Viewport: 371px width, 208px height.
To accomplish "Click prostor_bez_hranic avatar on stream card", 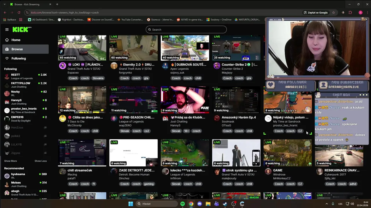I will tap(268, 118).
